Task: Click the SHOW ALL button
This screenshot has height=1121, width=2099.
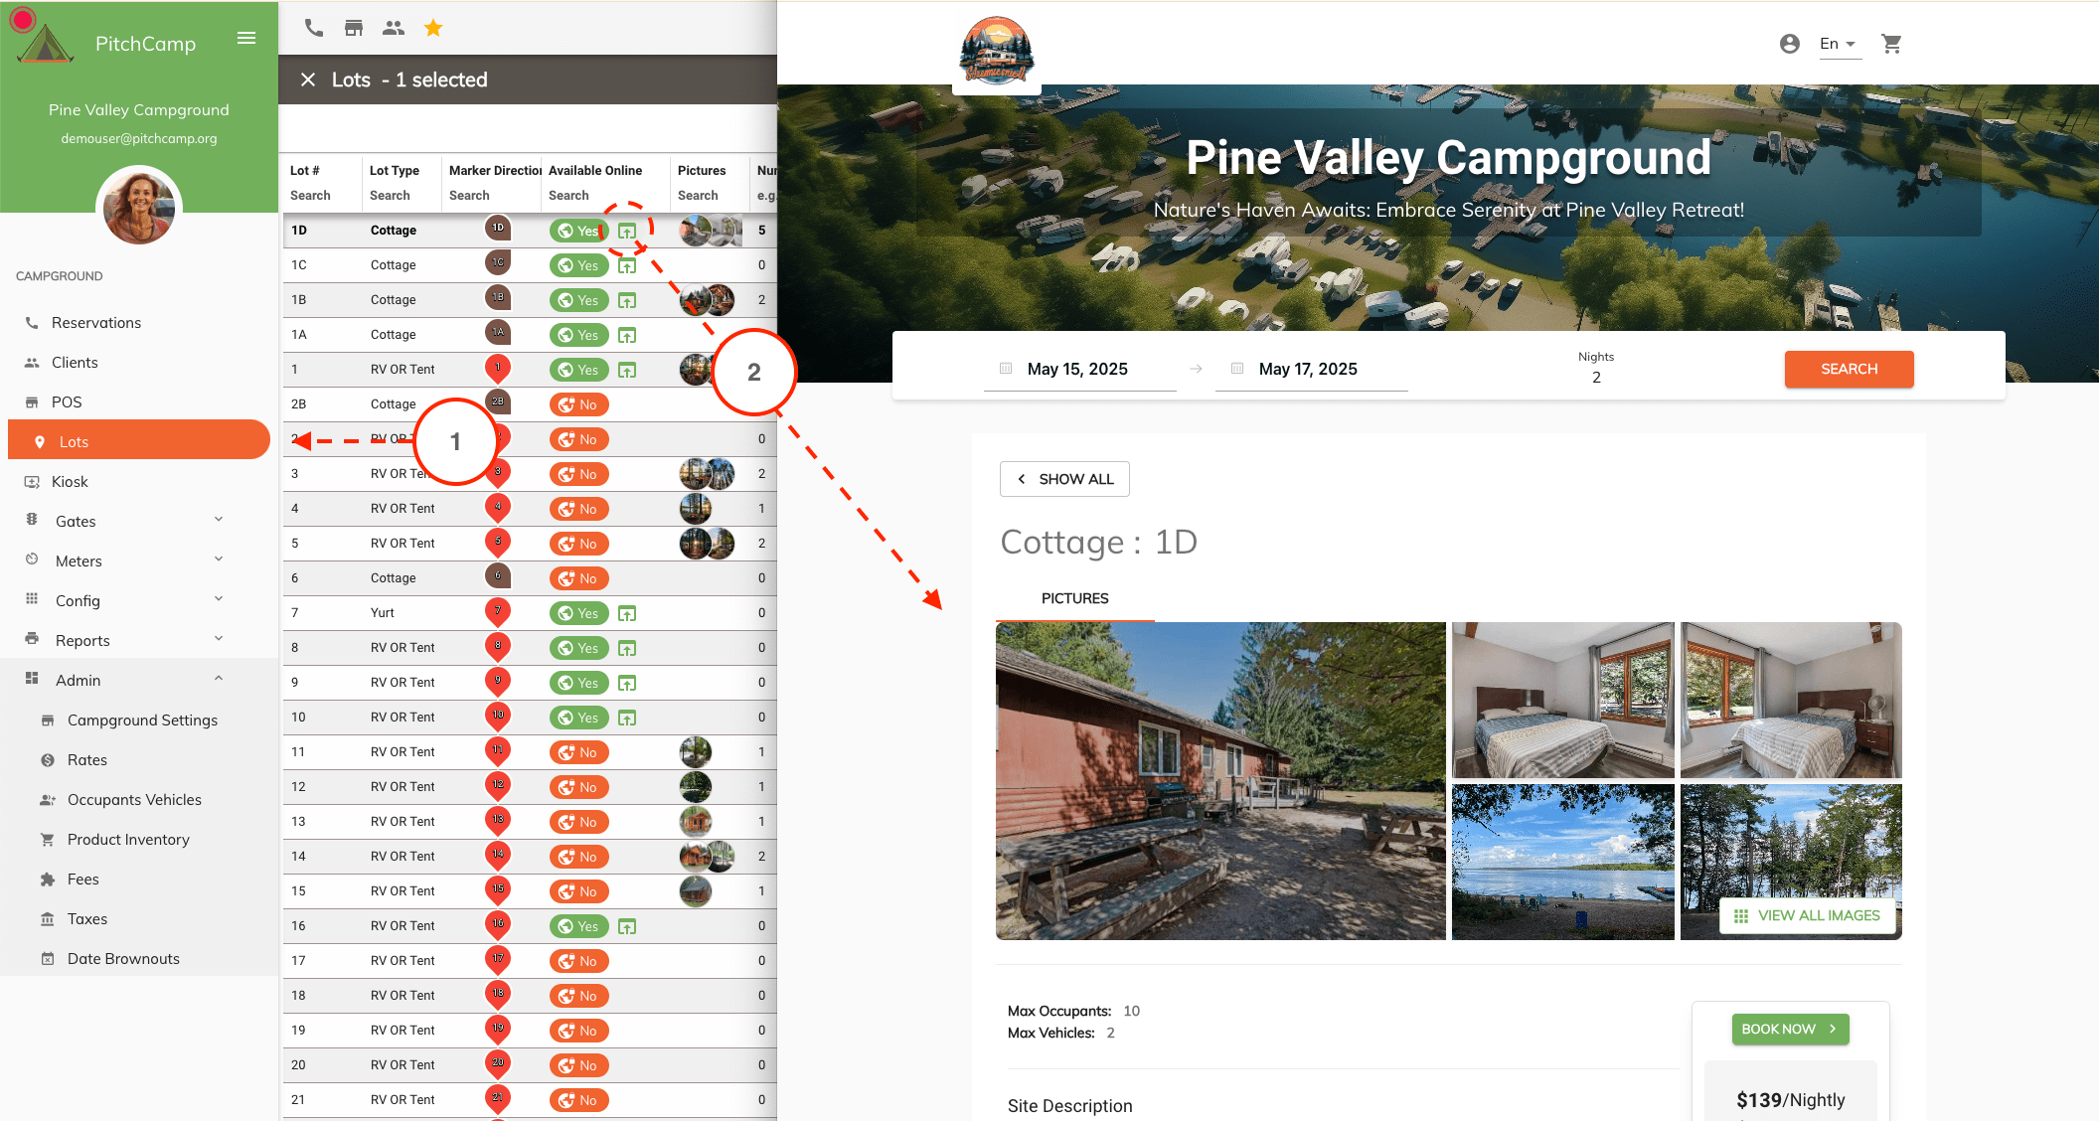Action: tap(1064, 479)
